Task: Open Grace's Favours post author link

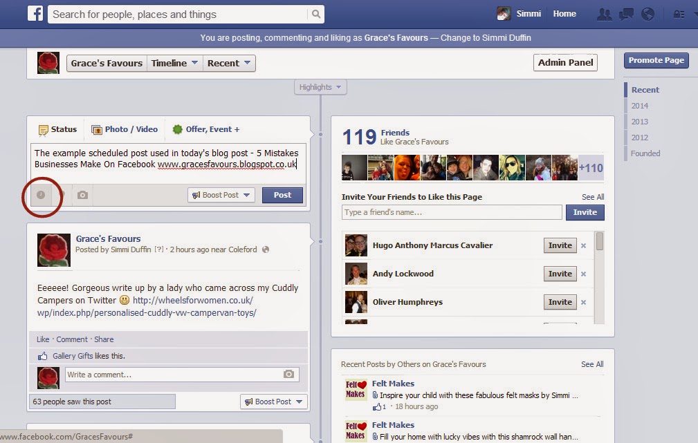Action: pyautogui.click(x=108, y=239)
